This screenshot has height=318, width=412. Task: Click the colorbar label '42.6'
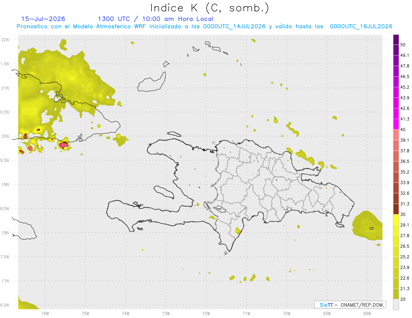click(405, 108)
